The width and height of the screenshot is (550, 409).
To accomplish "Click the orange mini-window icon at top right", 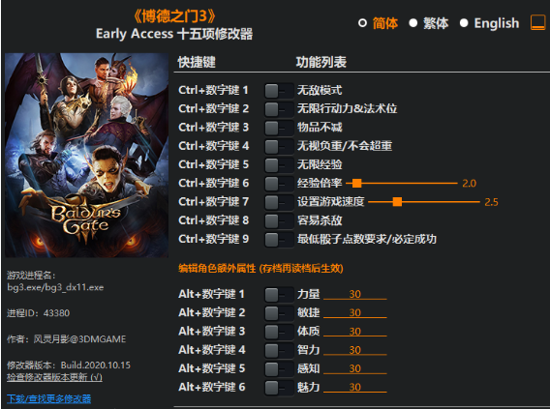I will point(537,23).
